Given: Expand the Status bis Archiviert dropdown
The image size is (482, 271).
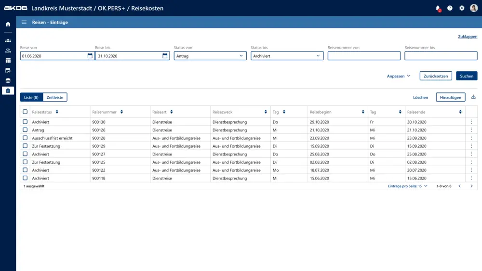Looking at the screenshot, I should 287,56.
